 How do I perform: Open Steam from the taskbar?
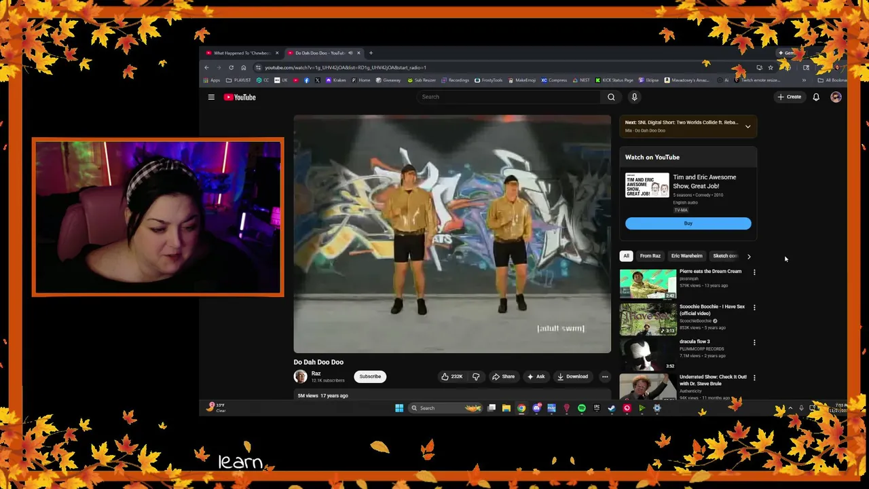pyautogui.click(x=612, y=408)
